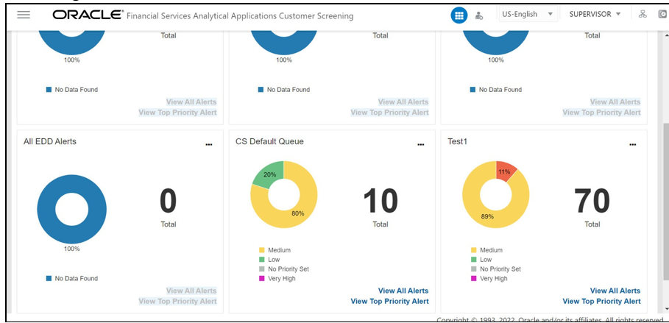Toggle No Priority Set legend in Test1
669x323 pixels.
(x=496, y=269)
